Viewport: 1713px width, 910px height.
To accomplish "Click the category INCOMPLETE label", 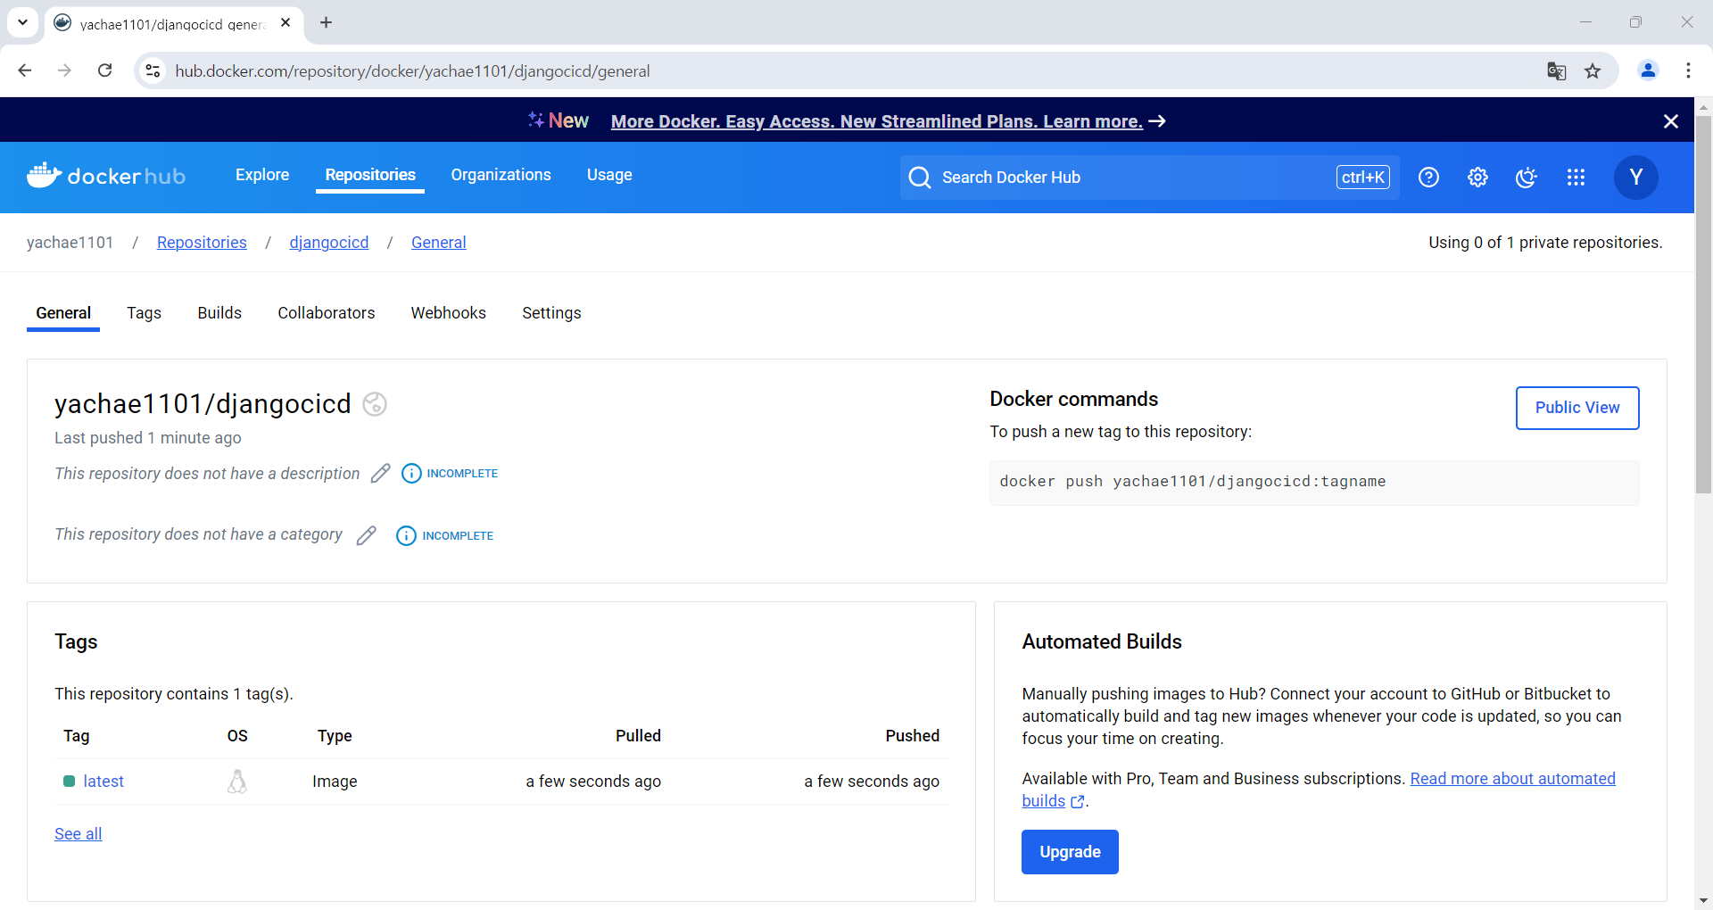I will point(458,536).
